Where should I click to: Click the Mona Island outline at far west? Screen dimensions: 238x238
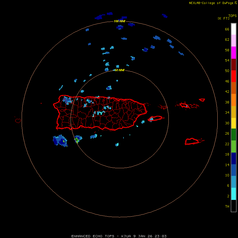pos(18,121)
